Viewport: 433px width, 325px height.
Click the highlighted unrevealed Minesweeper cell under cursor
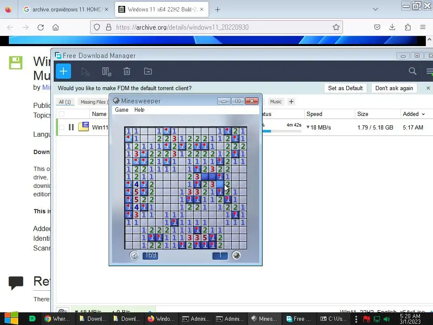click(x=220, y=184)
